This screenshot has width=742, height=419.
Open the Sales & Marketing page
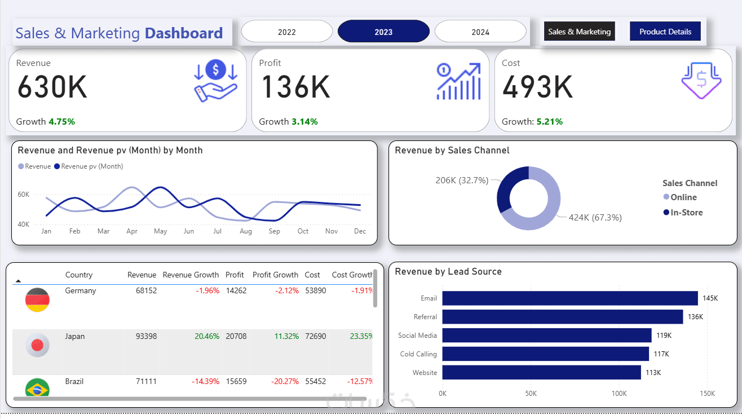tap(579, 32)
